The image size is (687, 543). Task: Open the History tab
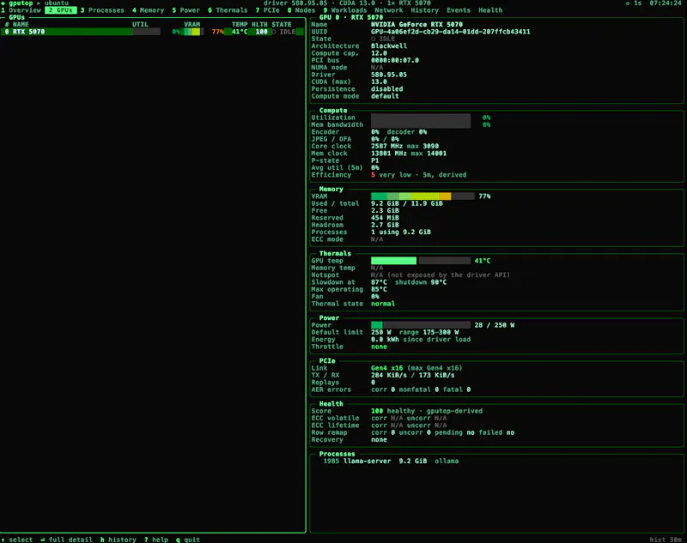[x=424, y=10]
